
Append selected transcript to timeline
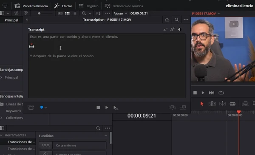tap(183, 107)
